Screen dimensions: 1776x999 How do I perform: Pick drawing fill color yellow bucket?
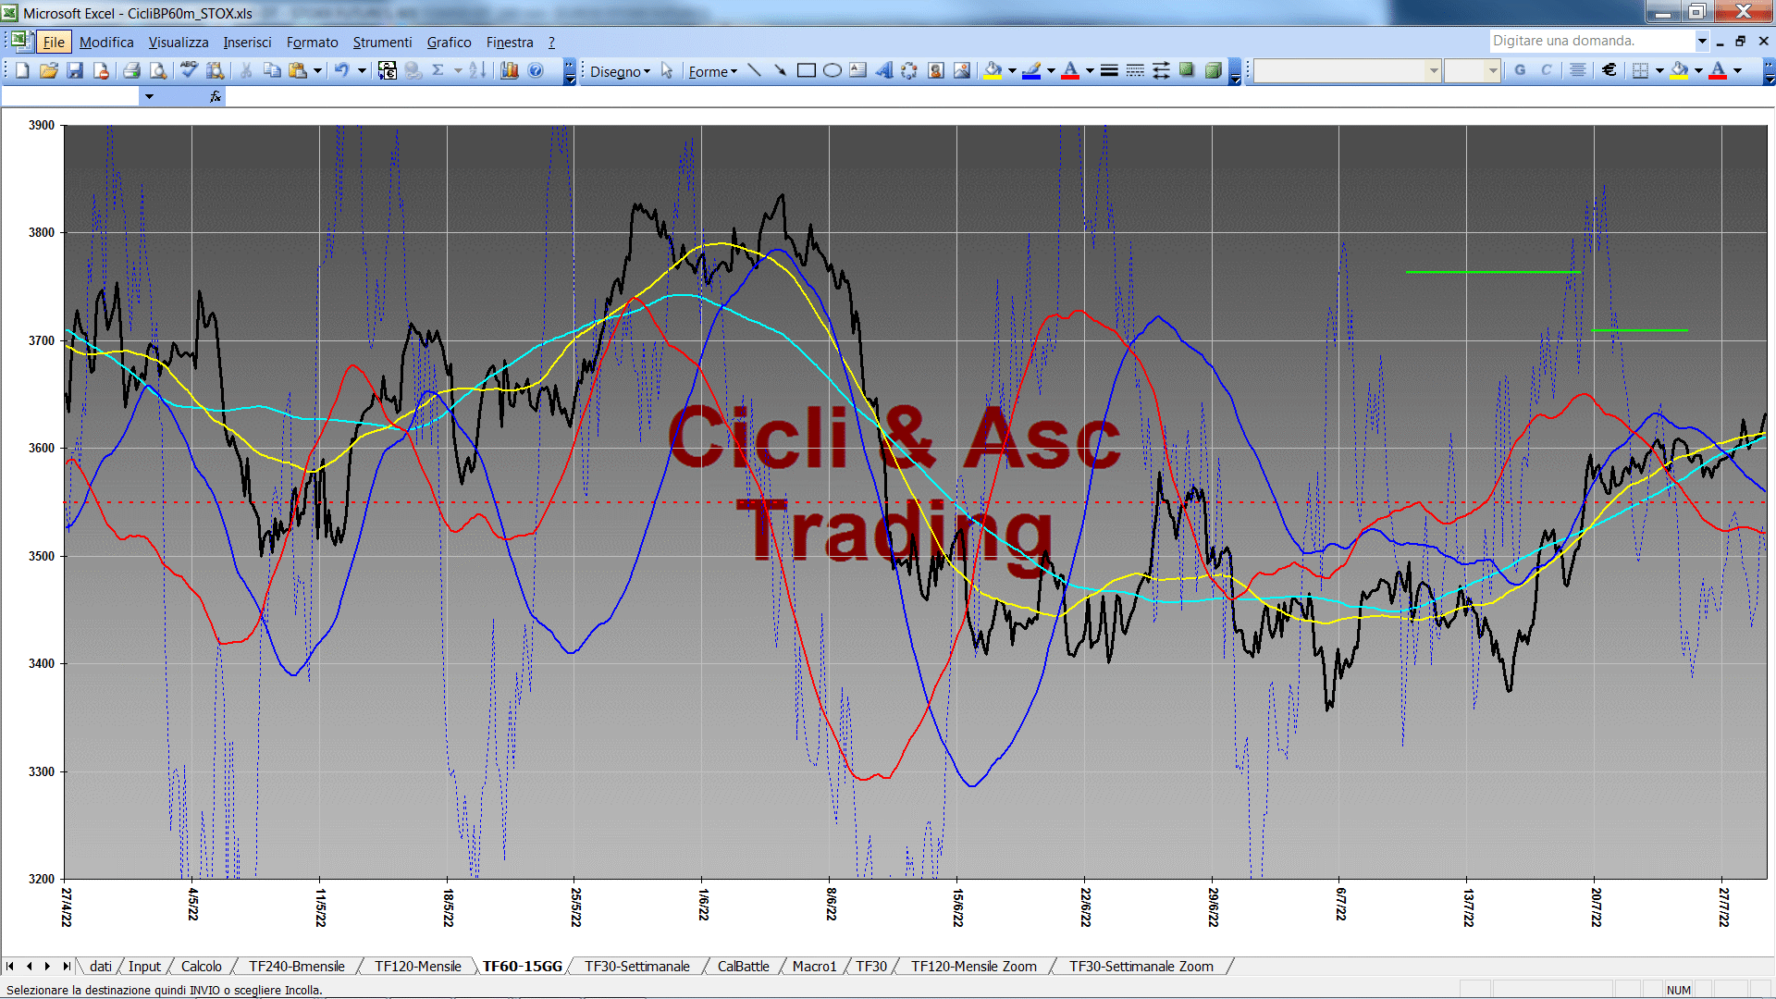point(993,70)
